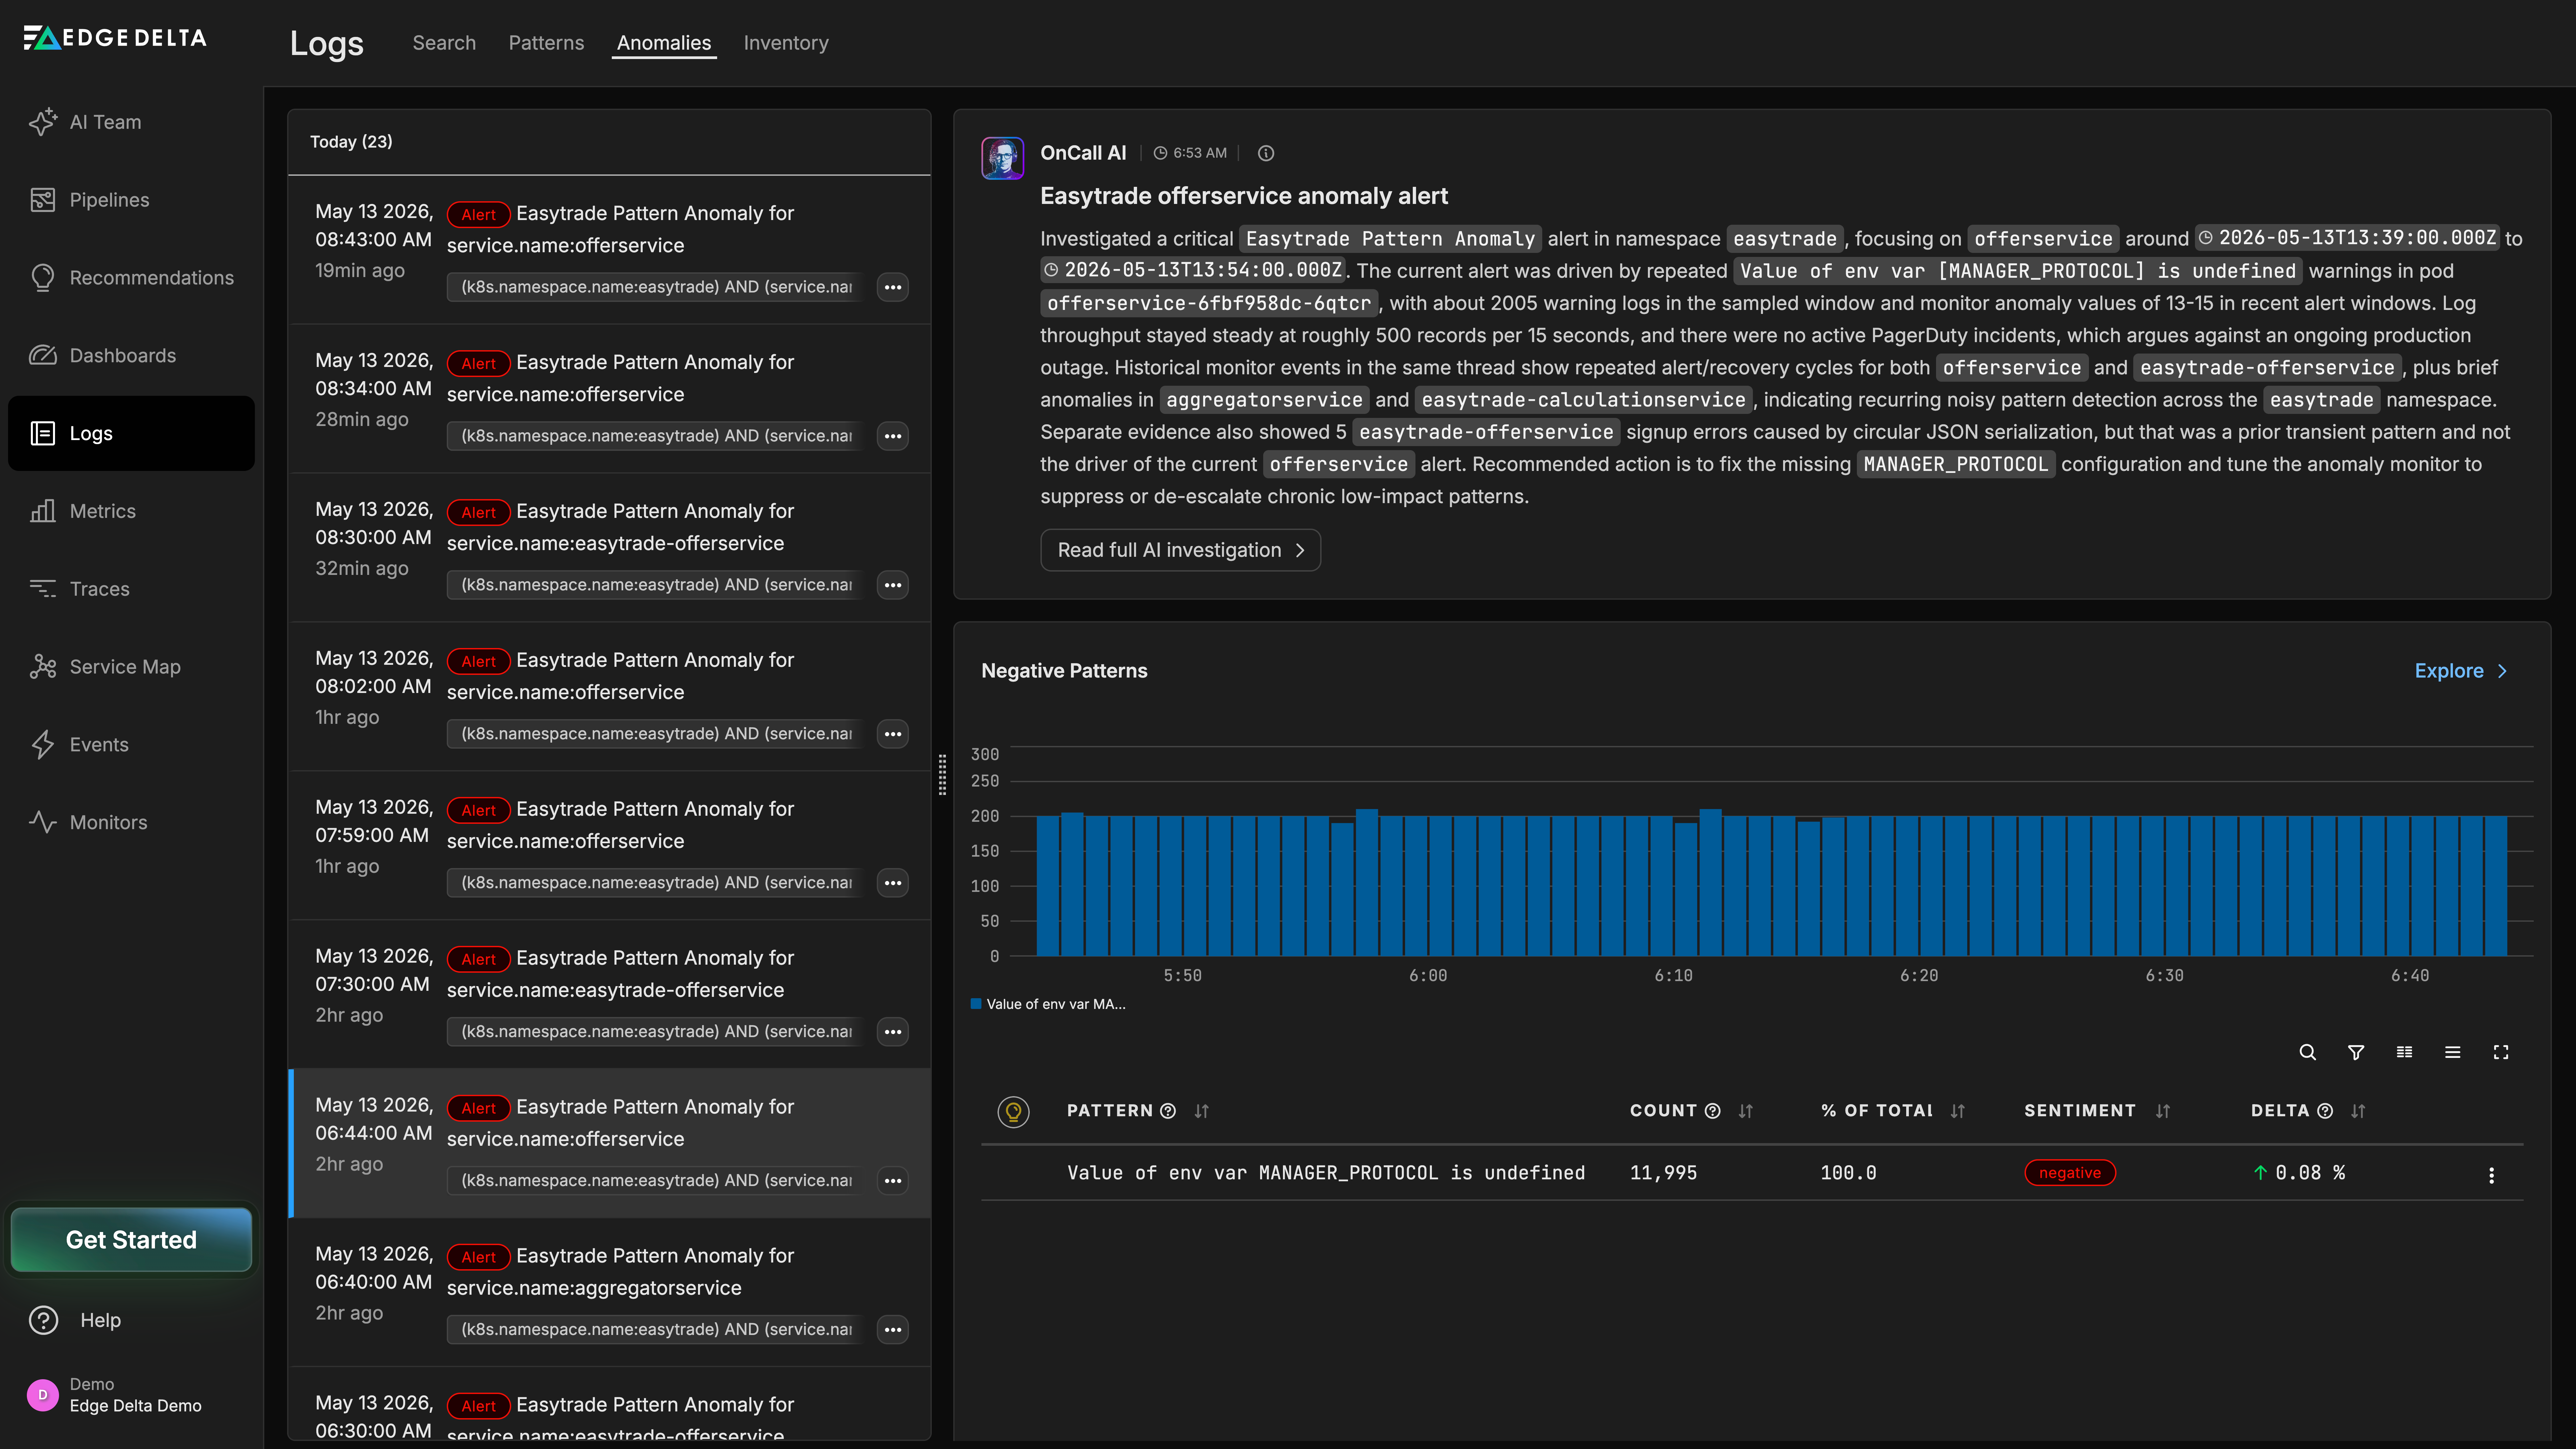Click legend swatch 'Value of env var MA...'

tap(976, 1004)
